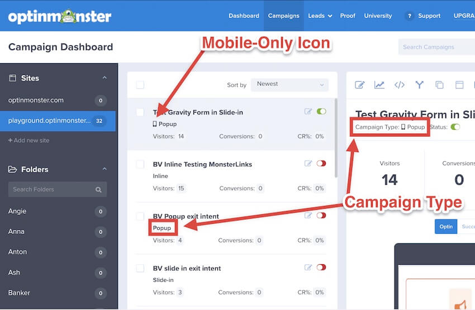Expand the Leads menu dropdown
Screen dimensions: 475x310
click(x=320, y=16)
